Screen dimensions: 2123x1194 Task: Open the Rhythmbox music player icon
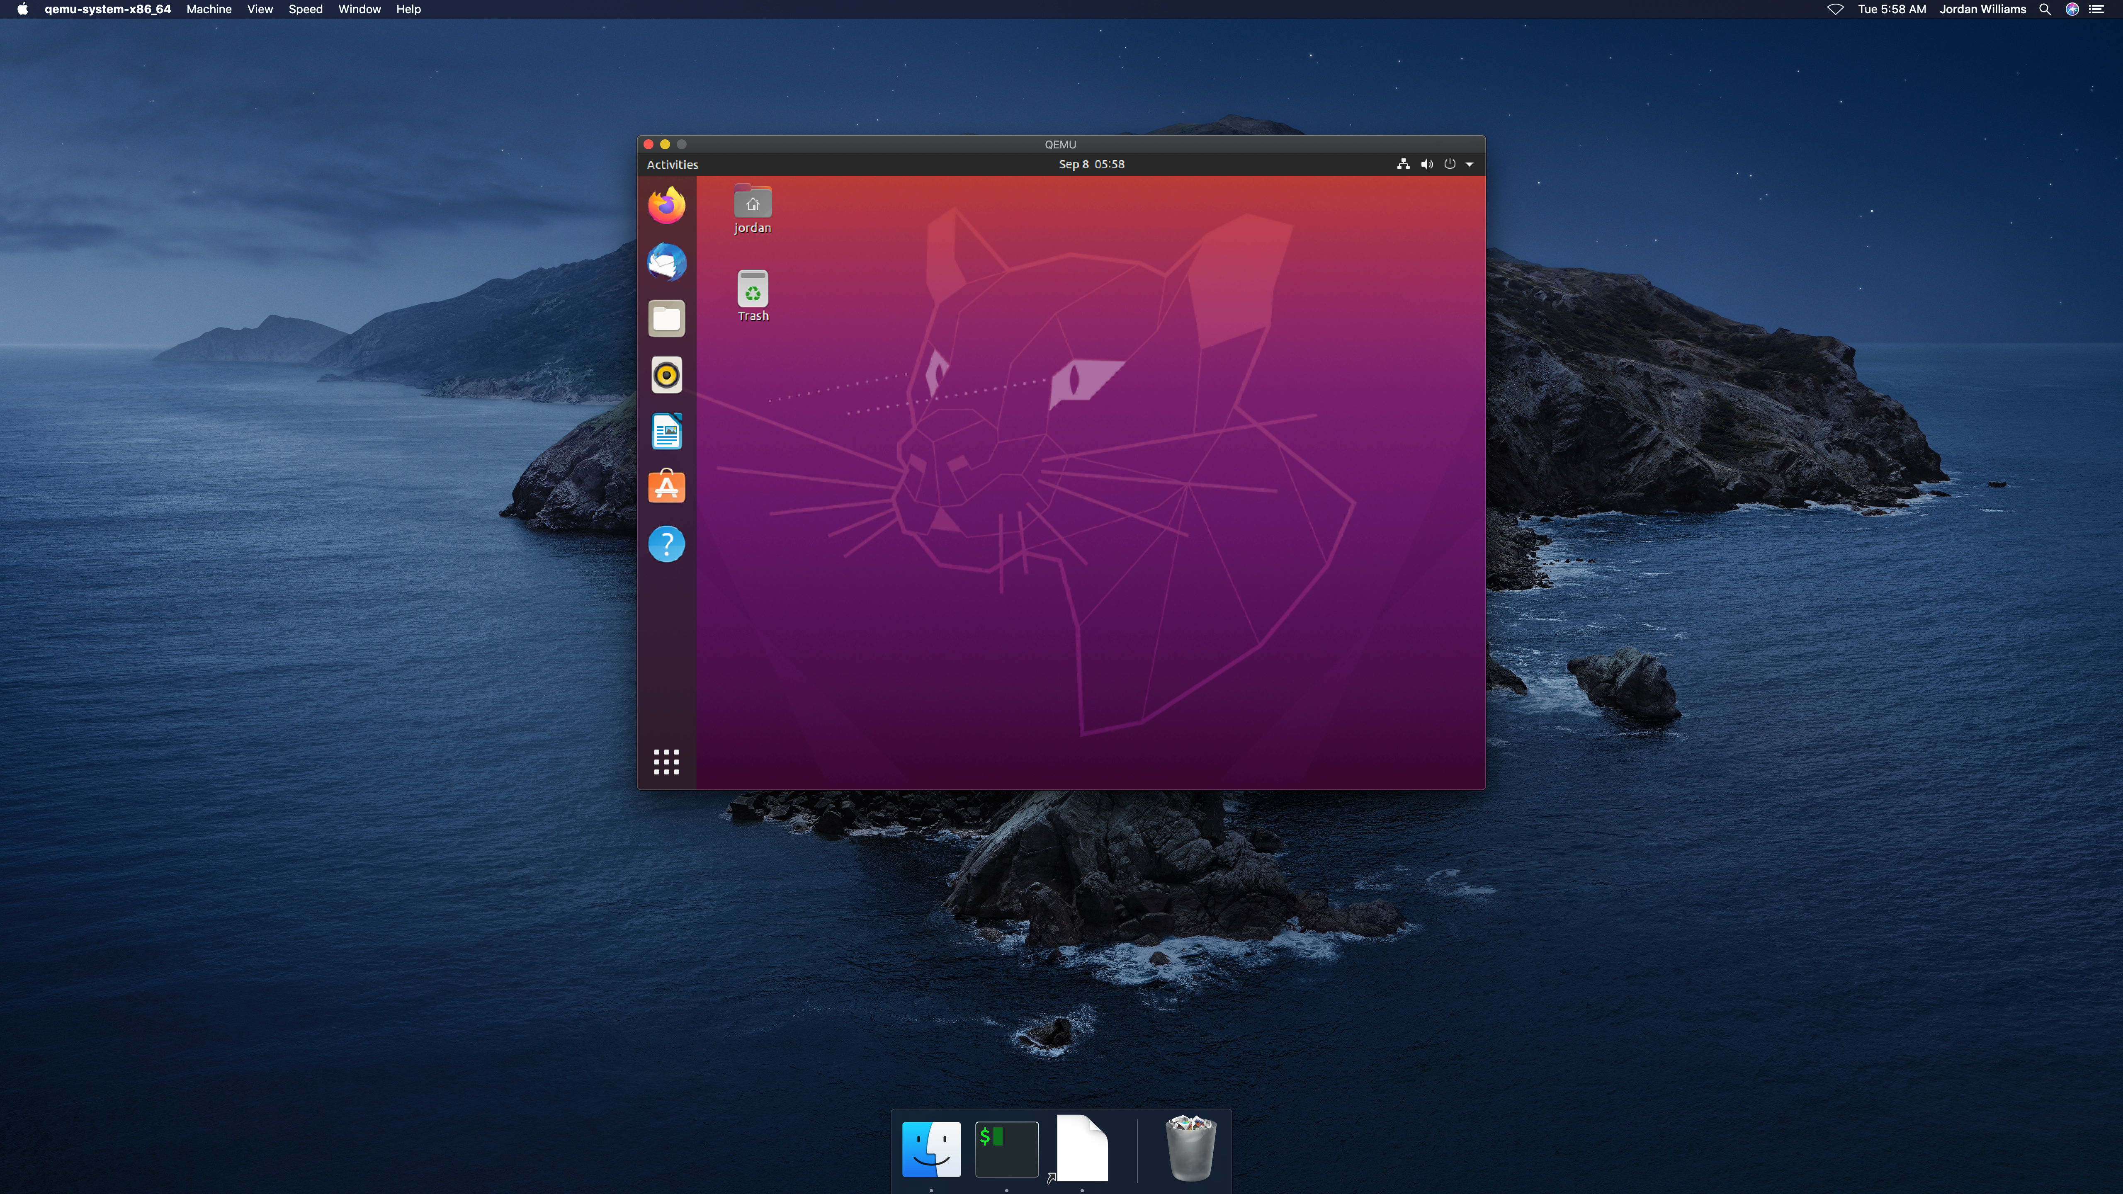(666, 375)
